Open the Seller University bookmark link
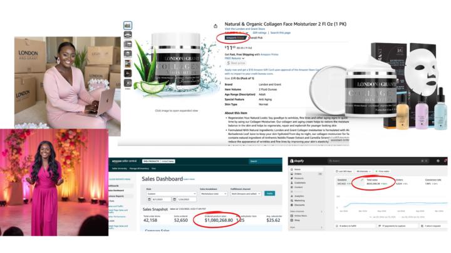 (120, 169)
